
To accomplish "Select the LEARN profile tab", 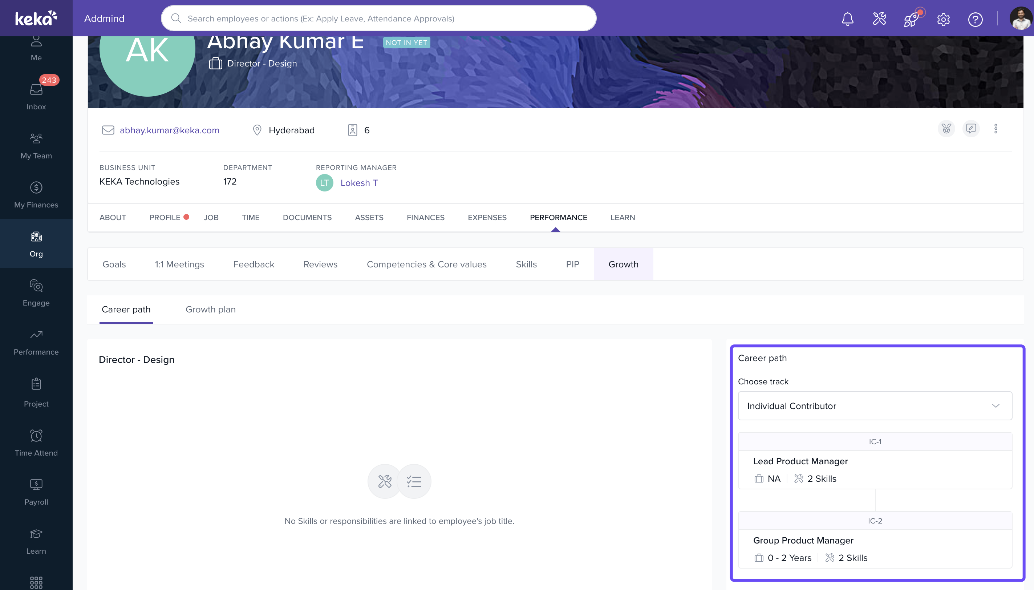I will (623, 218).
